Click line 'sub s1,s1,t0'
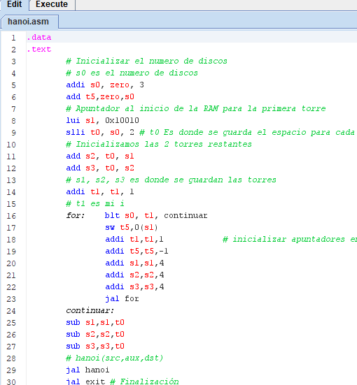 coord(95,322)
